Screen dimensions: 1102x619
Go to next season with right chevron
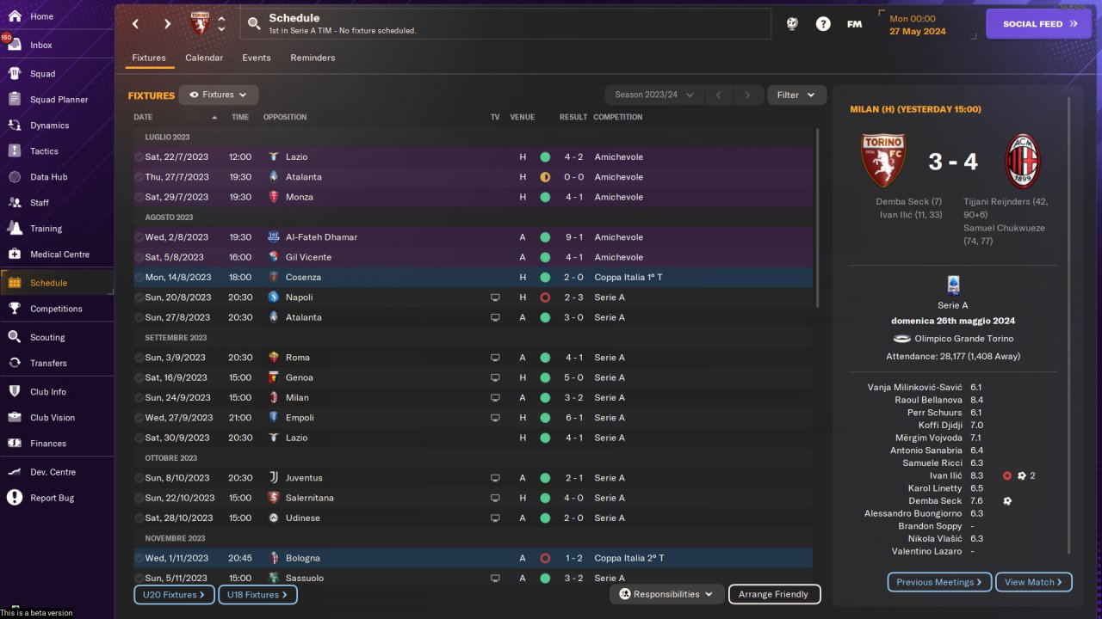(x=748, y=95)
